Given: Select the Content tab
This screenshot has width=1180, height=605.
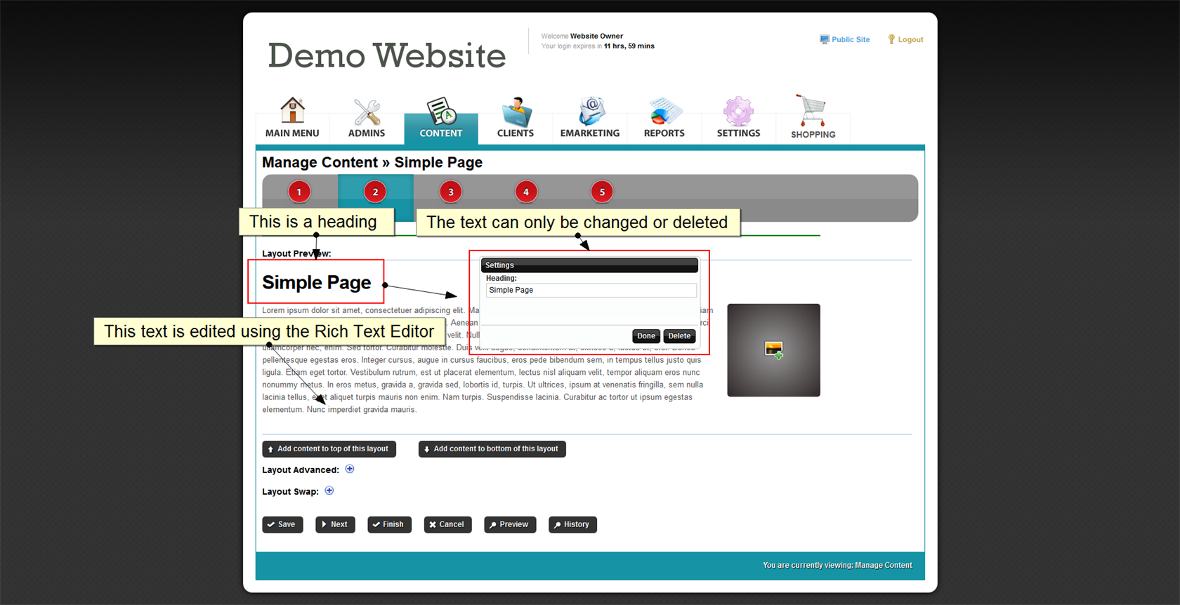Looking at the screenshot, I should point(441,119).
